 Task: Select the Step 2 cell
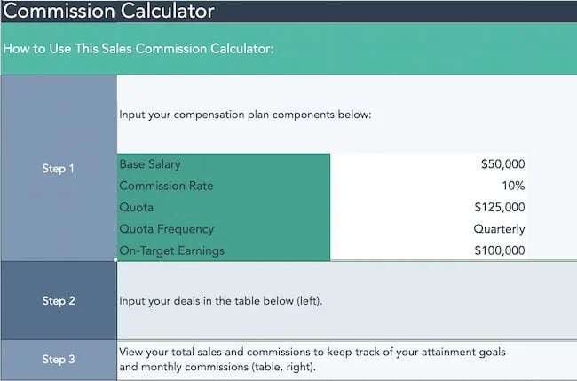[x=59, y=300]
